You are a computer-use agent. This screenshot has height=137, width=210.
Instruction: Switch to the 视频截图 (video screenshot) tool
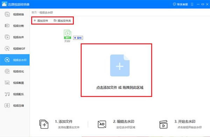tap(15, 83)
